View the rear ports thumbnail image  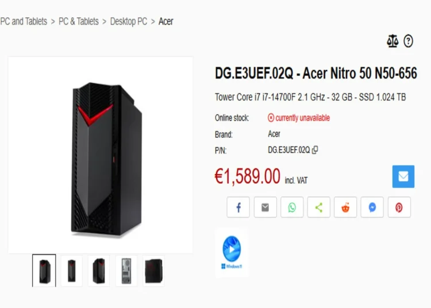coord(126,271)
